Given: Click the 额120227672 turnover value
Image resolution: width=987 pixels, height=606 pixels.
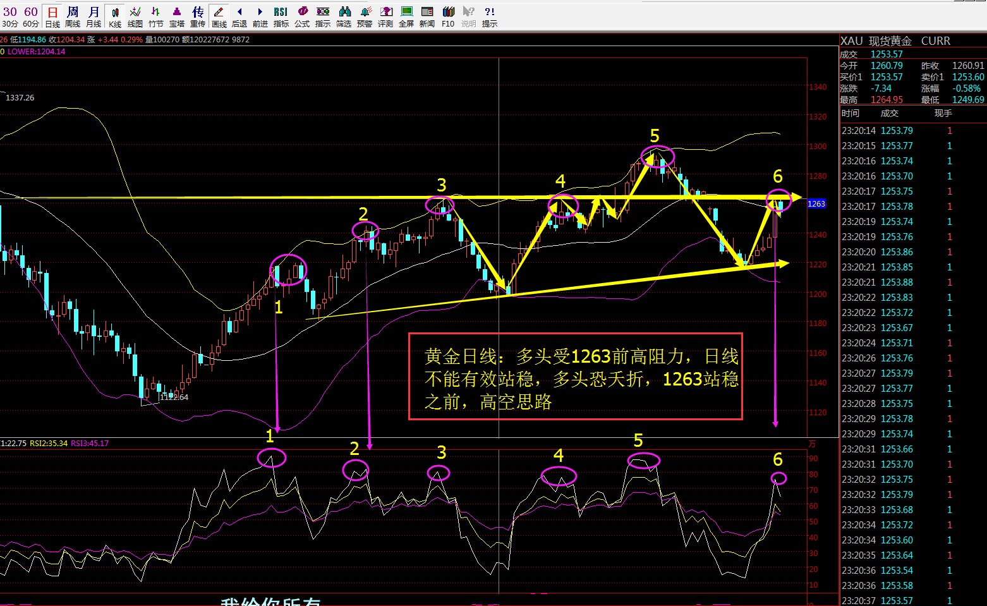Looking at the screenshot, I should [x=205, y=40].
